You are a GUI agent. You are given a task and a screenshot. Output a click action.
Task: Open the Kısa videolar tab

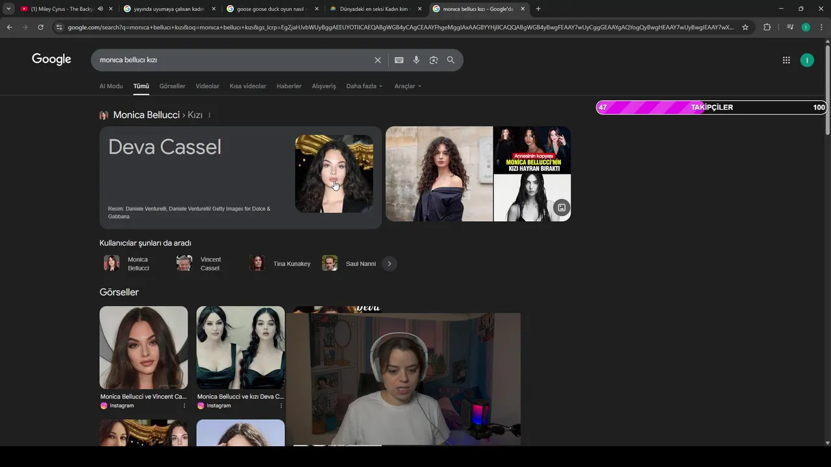click(x=248, y=86)
